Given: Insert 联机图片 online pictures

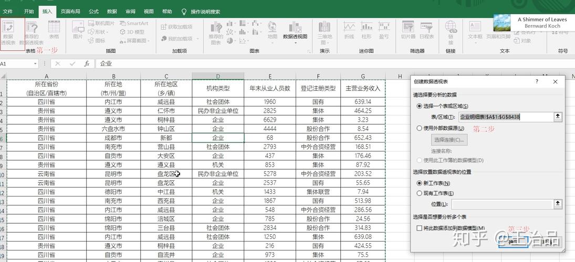Looking at the screenshot, I should coord(101,23).
